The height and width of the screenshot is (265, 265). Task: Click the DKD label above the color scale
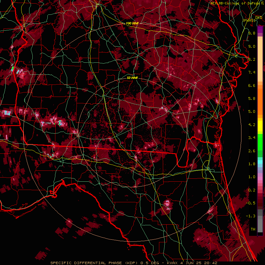259,17
